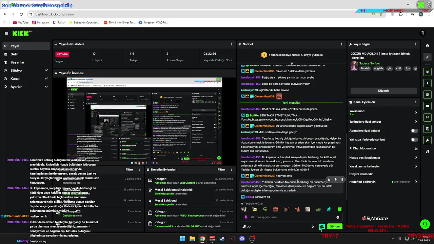Select Yayın in the sidebar

click(26, 46)
